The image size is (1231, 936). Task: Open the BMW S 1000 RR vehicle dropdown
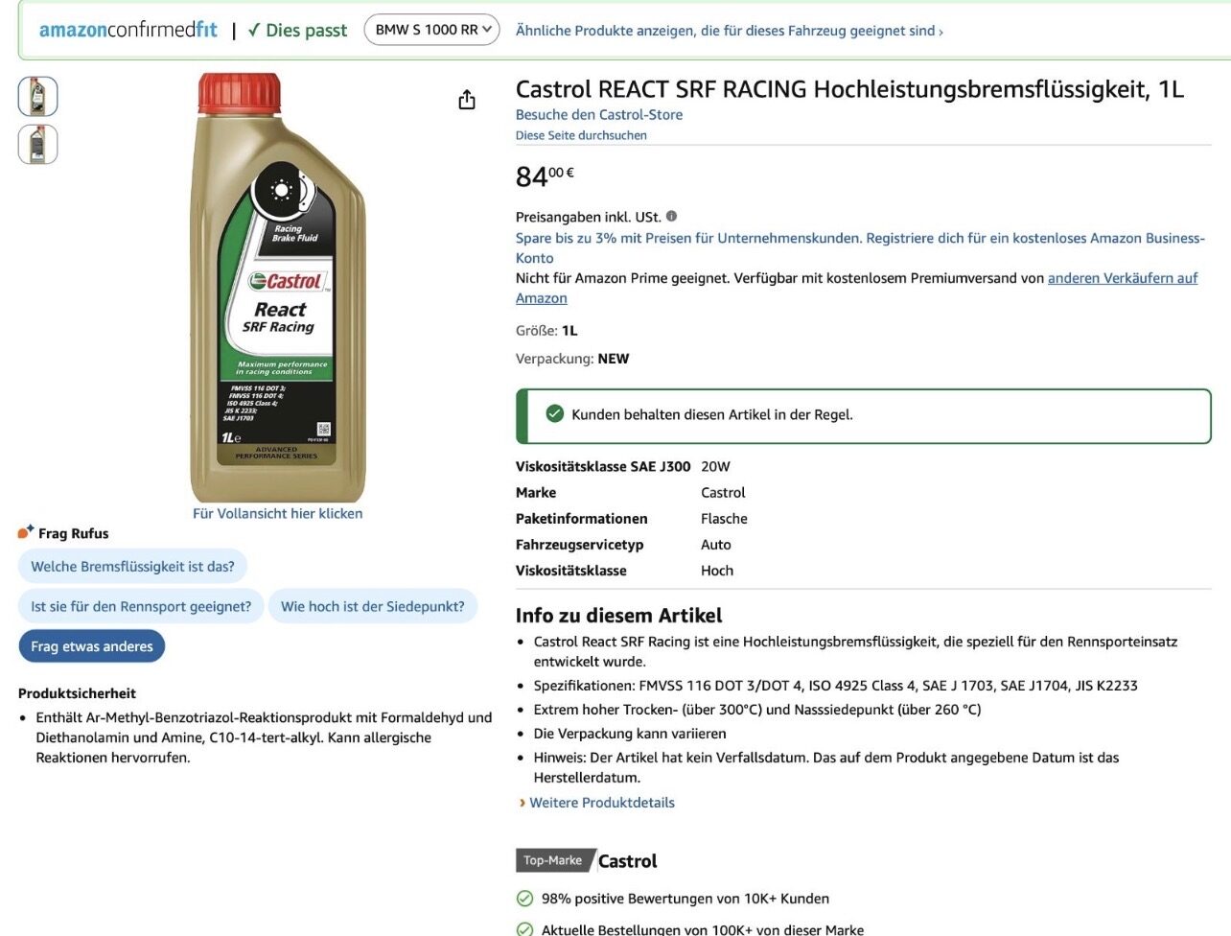click(x=432, y=30)
